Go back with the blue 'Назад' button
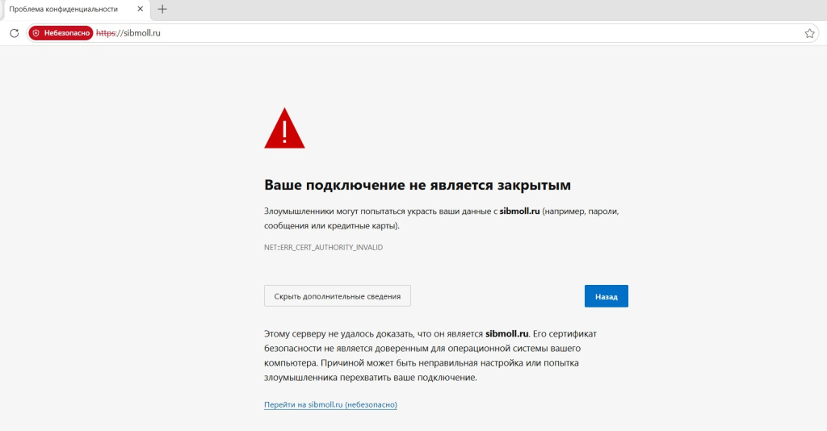 pos(607,297)
